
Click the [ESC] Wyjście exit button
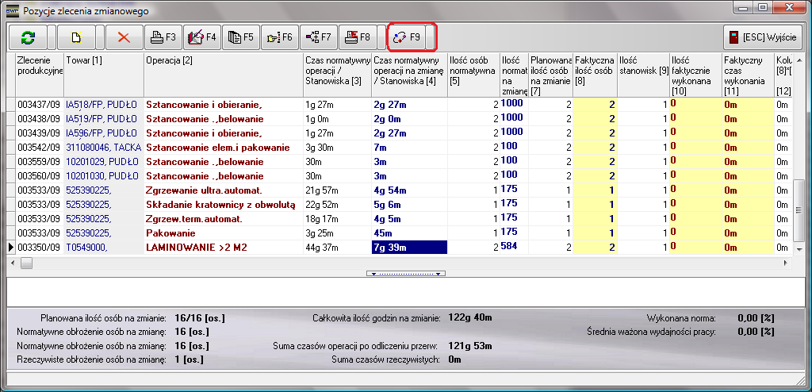[764, 37]
